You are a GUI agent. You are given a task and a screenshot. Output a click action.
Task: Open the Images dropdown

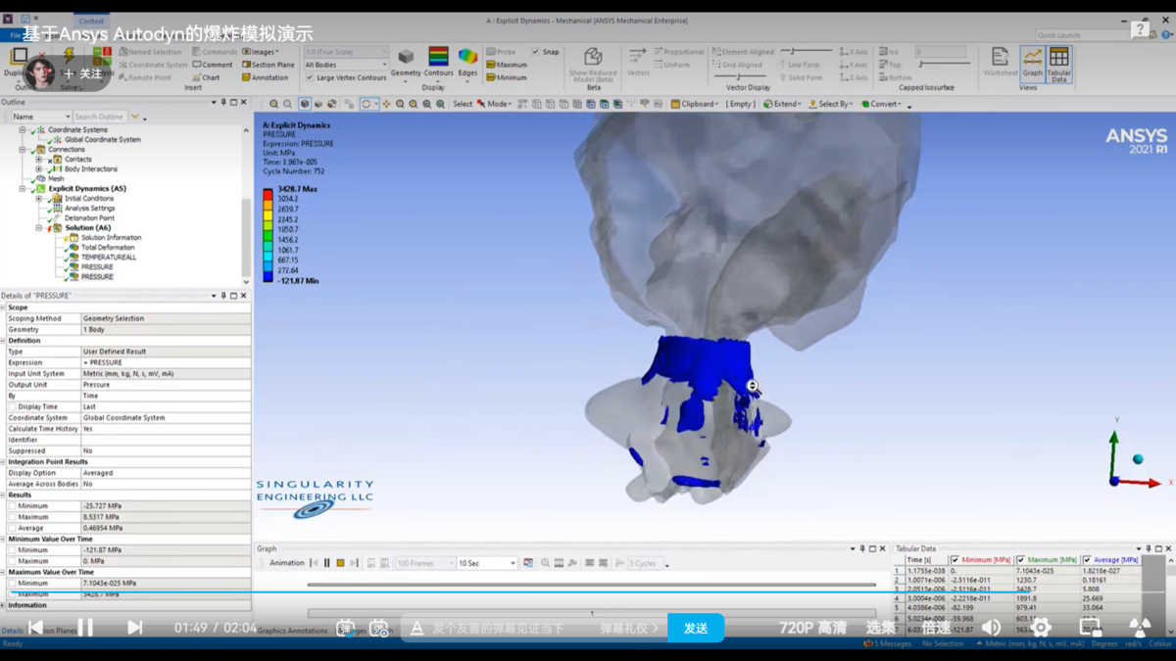click(x=261, y=52)
